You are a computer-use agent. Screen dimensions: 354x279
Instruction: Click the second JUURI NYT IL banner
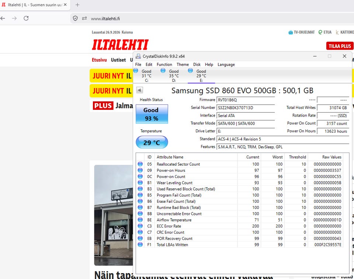[111, 91]
